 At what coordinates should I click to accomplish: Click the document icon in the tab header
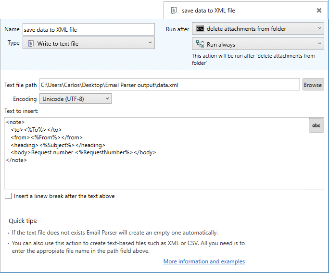174,10
